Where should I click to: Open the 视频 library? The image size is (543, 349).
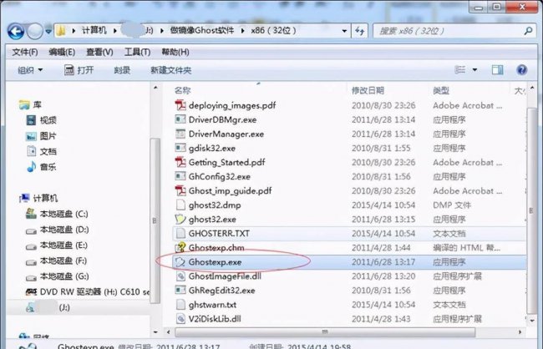point(41,120)
